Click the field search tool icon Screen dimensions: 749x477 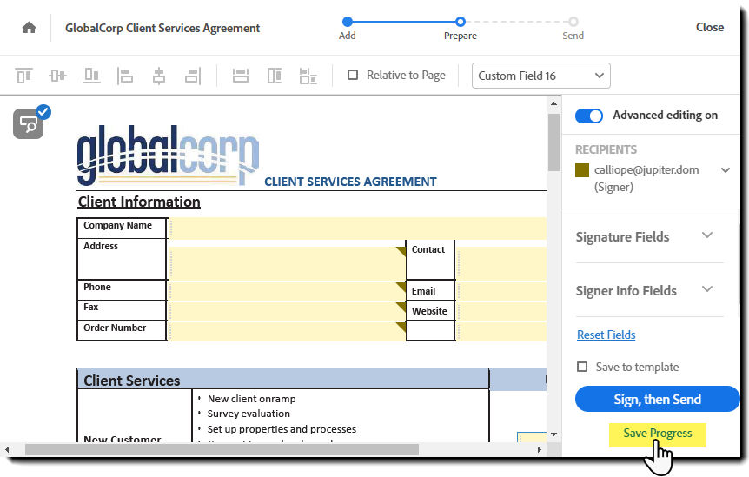coord(28,123)
